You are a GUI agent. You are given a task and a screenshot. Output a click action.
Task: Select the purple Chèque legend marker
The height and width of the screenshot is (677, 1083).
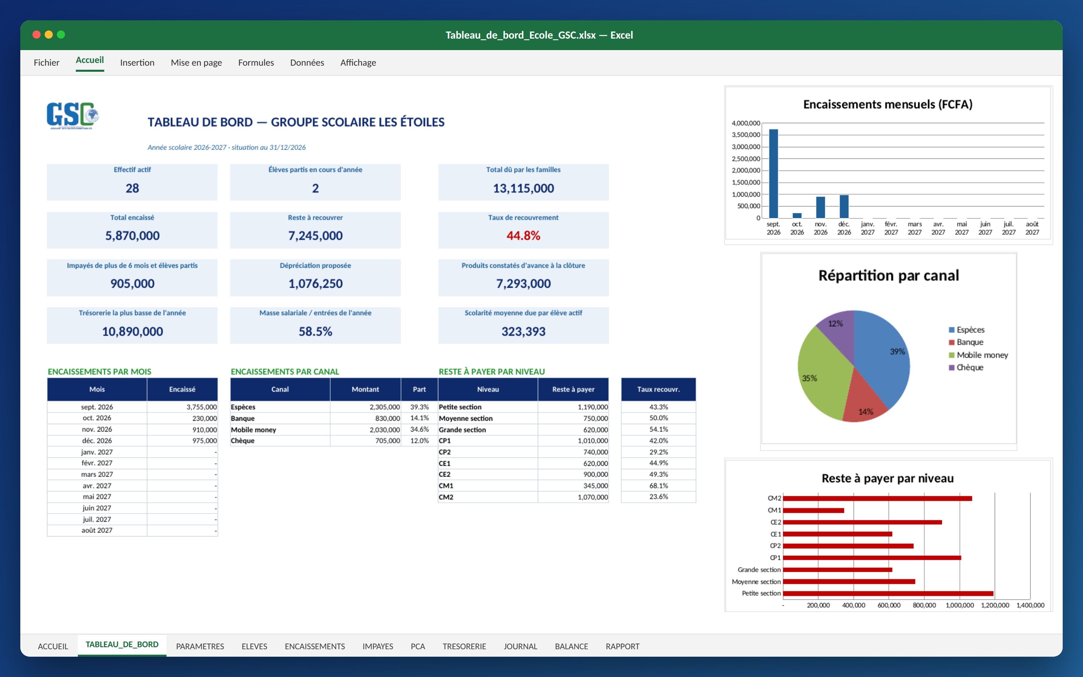coord(951,368)
